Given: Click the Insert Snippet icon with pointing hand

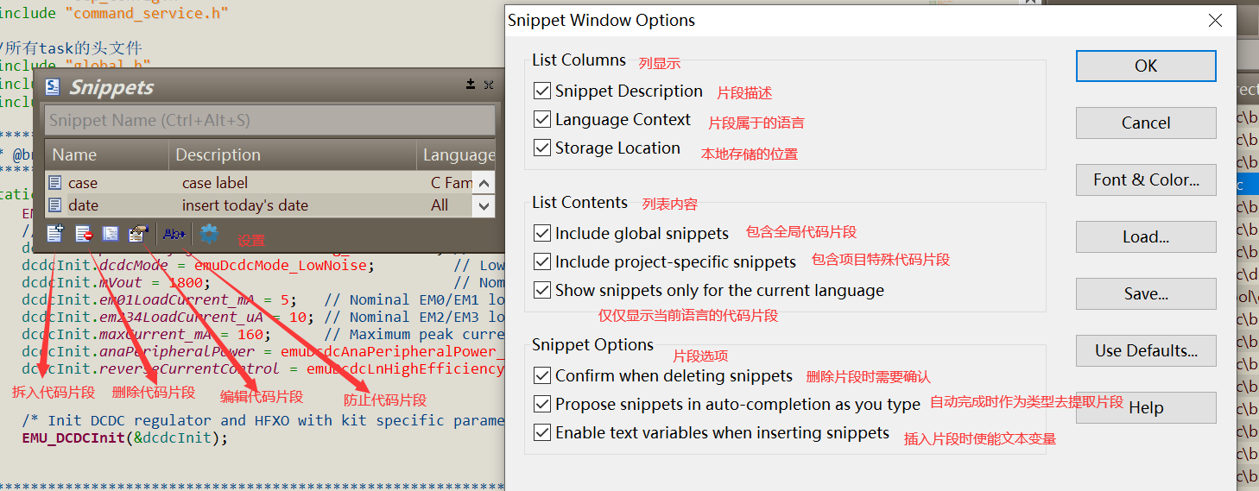Looking at the screenshot, I should tap(138, 233).
